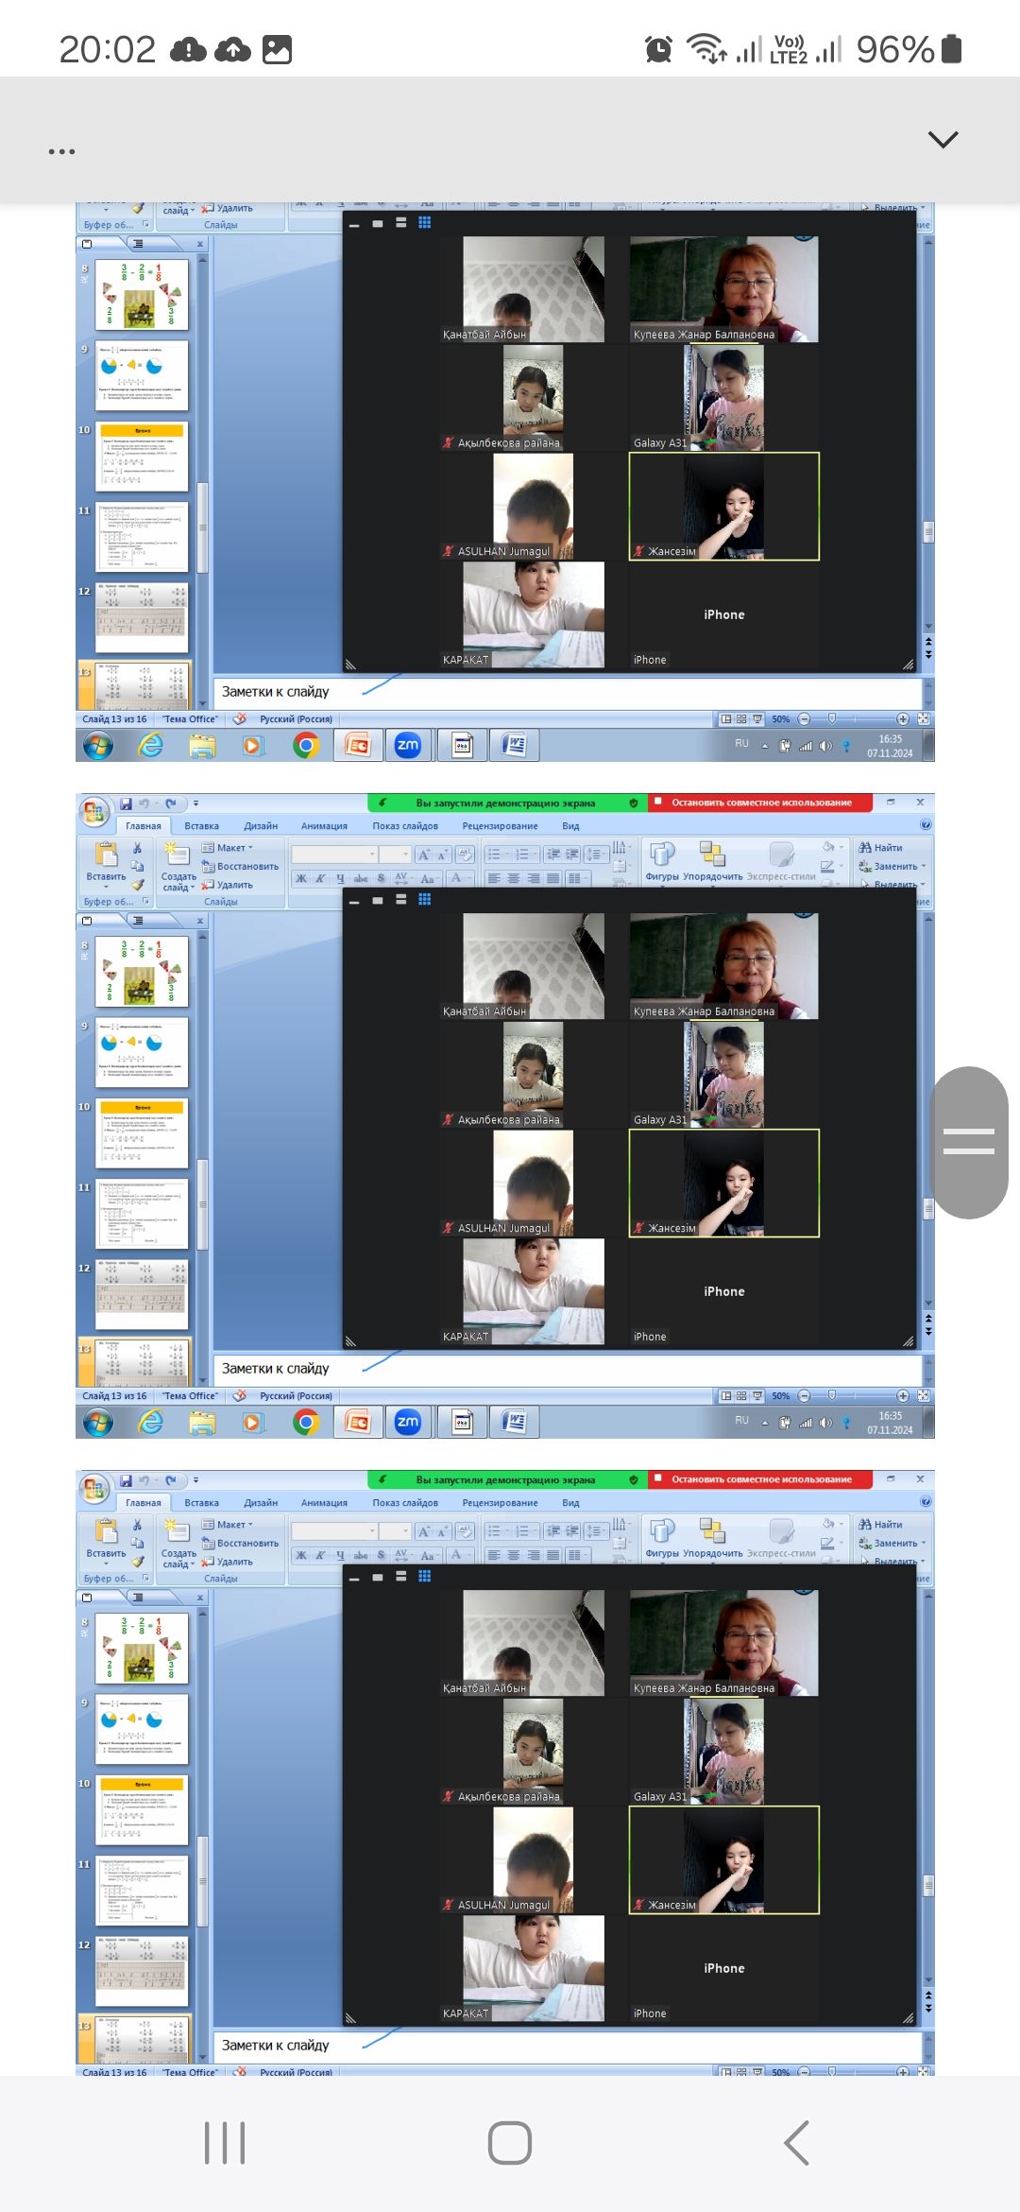Open Word from the top screenshot's taskbar
Image resolution: width=1020 pixels, height=2212 pixels.
(515, 746)
